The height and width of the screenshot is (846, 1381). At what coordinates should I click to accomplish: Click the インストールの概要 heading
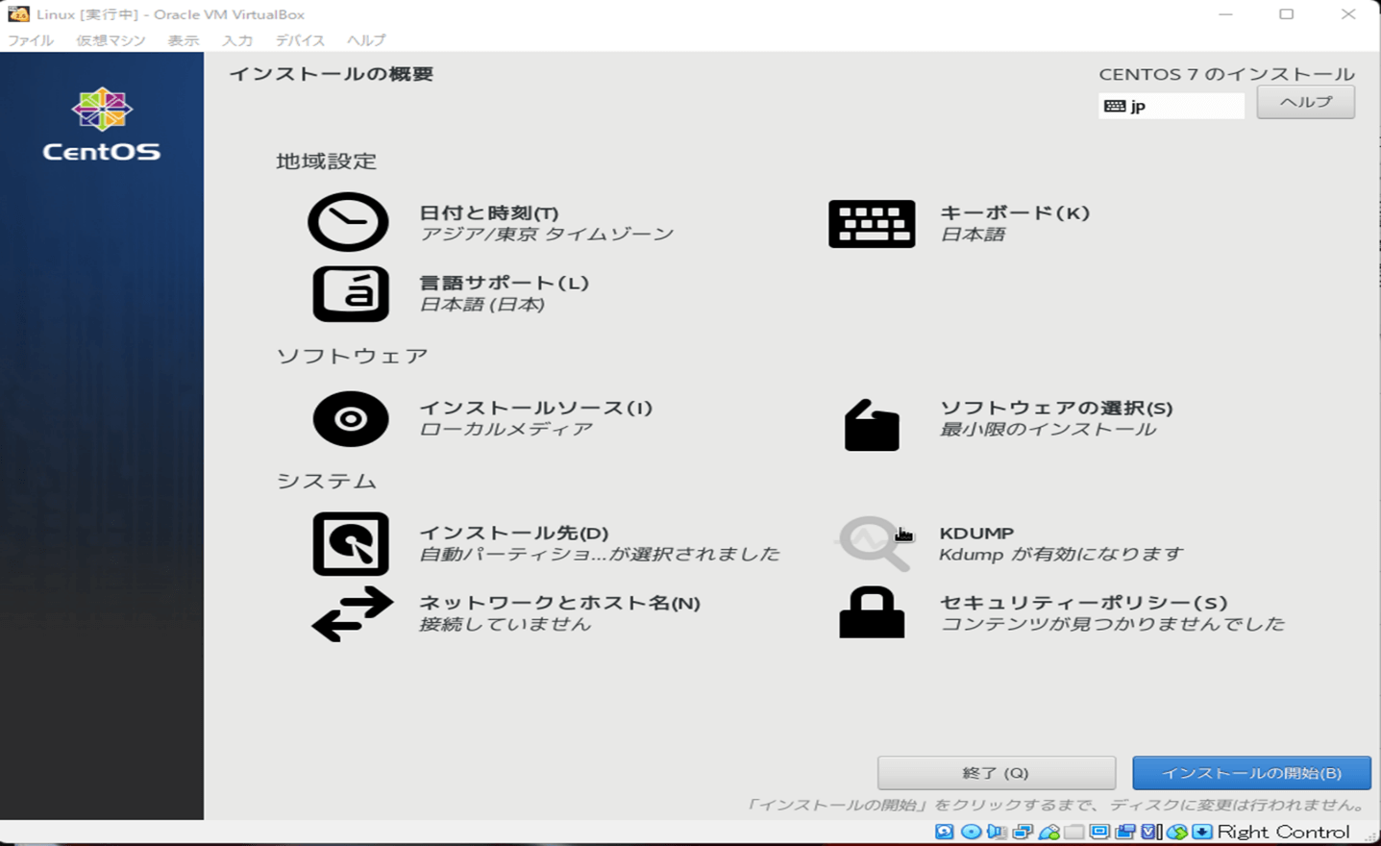click(x=332, y=74)
